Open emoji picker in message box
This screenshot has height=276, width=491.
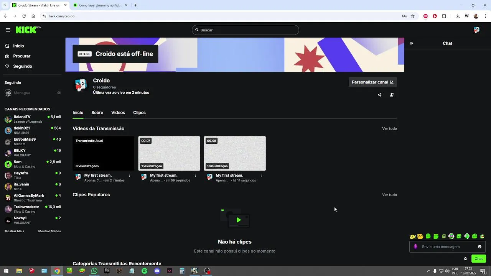(479, 246)
